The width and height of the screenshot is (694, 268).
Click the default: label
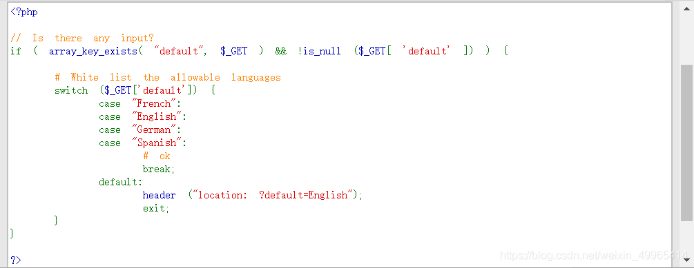121,183
